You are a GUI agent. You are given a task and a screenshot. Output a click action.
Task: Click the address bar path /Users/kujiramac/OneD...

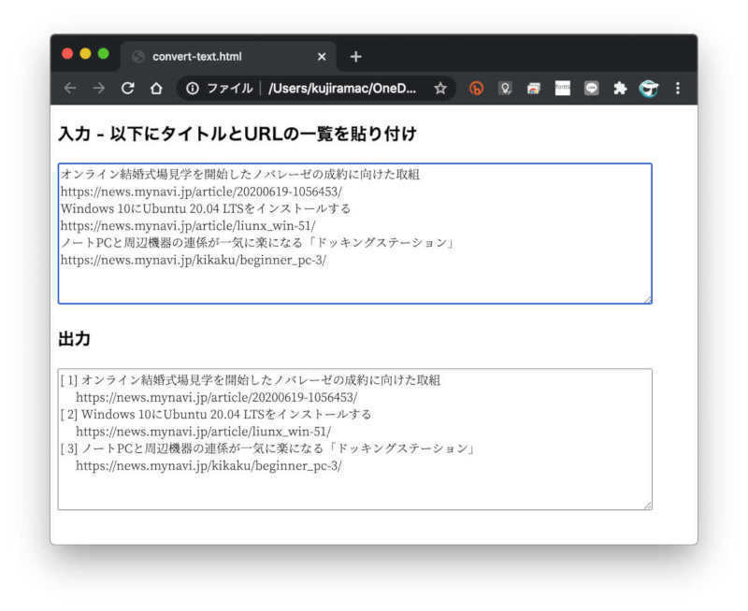click(342, 89)
